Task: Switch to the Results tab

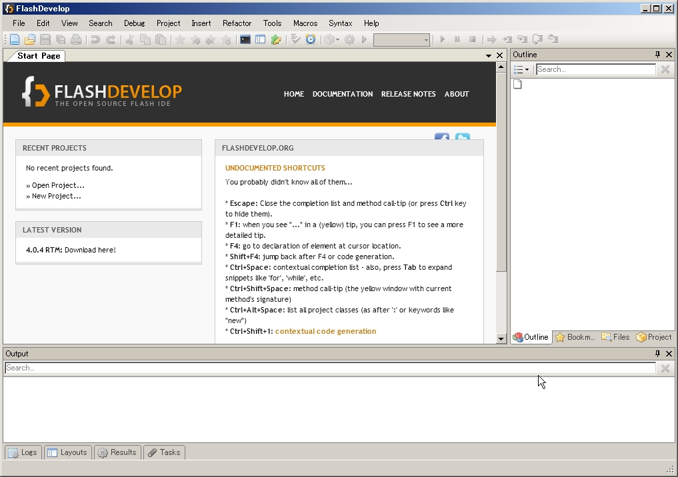Action: tap(117, 452)
